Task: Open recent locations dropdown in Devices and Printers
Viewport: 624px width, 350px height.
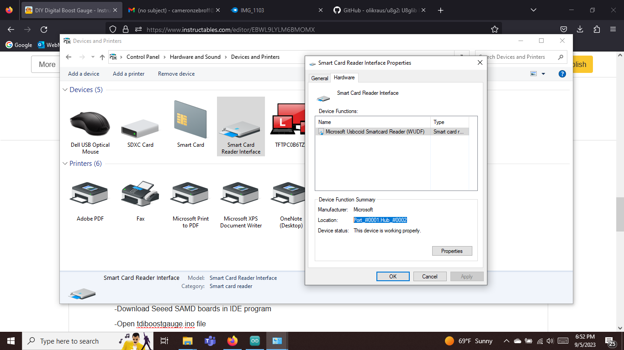Action: pos(92,57)
